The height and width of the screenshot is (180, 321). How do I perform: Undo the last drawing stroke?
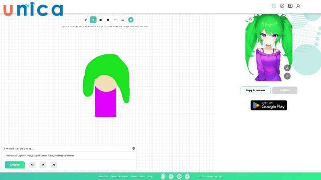click(x=32, y=165)
